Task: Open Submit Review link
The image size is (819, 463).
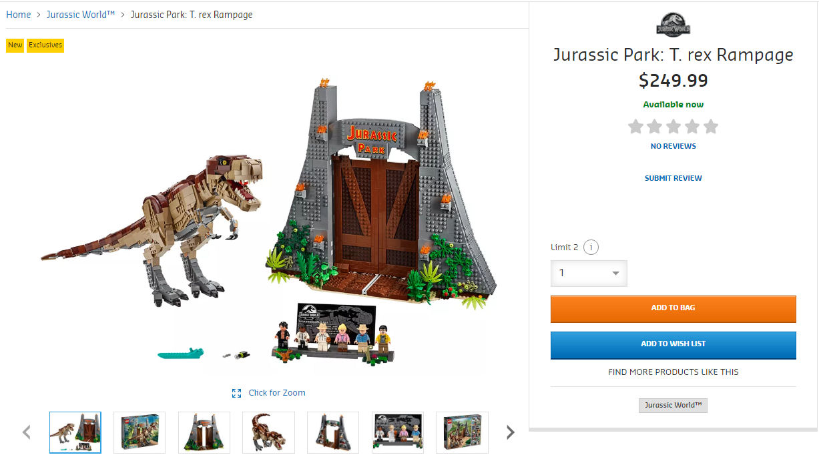Action: pos(673,178)
